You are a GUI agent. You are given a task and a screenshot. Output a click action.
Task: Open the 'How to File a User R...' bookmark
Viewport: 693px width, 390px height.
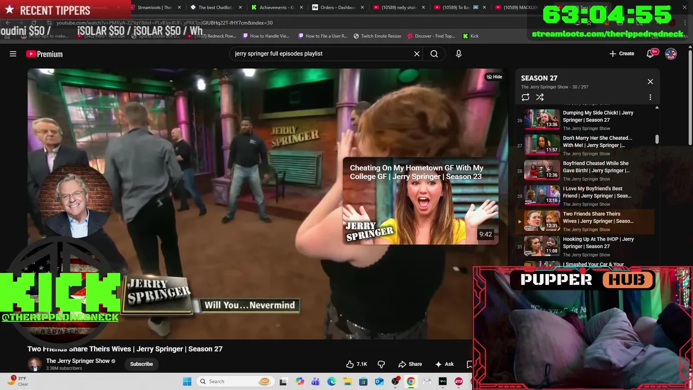[x=323, y=36]
